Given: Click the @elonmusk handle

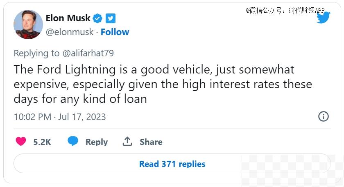Looking at the screenshot, I should pyautogui.click(x=70, y=32).
